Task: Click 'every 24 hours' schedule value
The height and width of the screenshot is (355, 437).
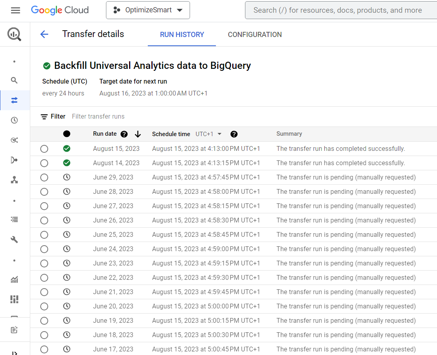Action: (x=63, y=93)
